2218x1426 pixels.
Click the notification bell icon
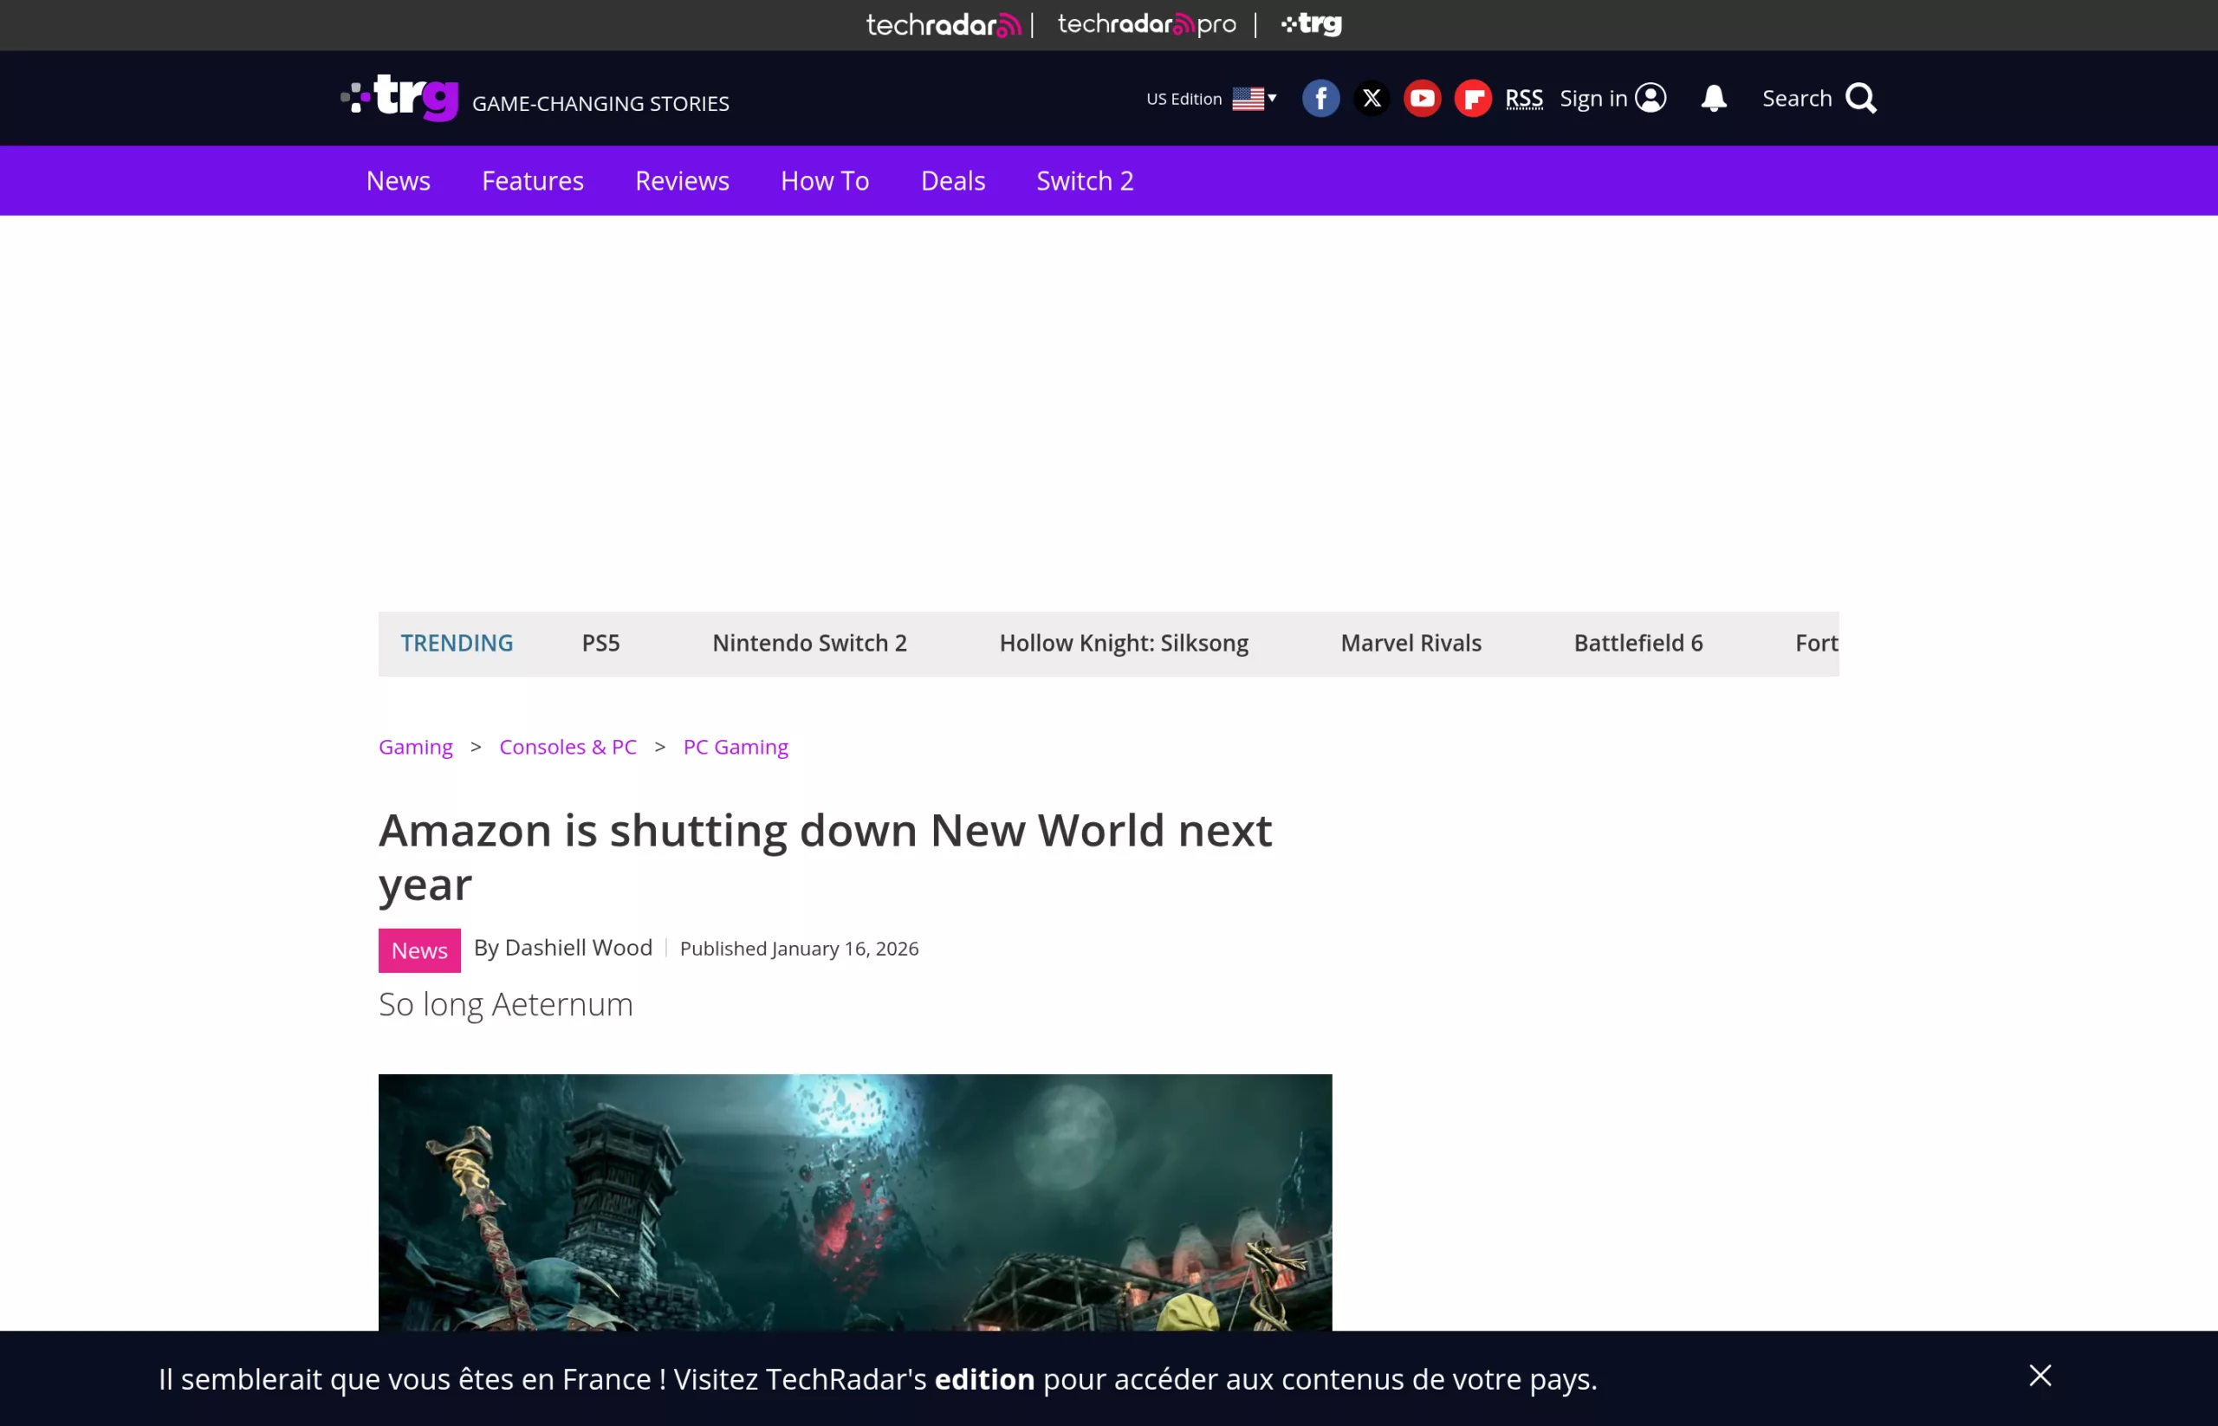1715,98
